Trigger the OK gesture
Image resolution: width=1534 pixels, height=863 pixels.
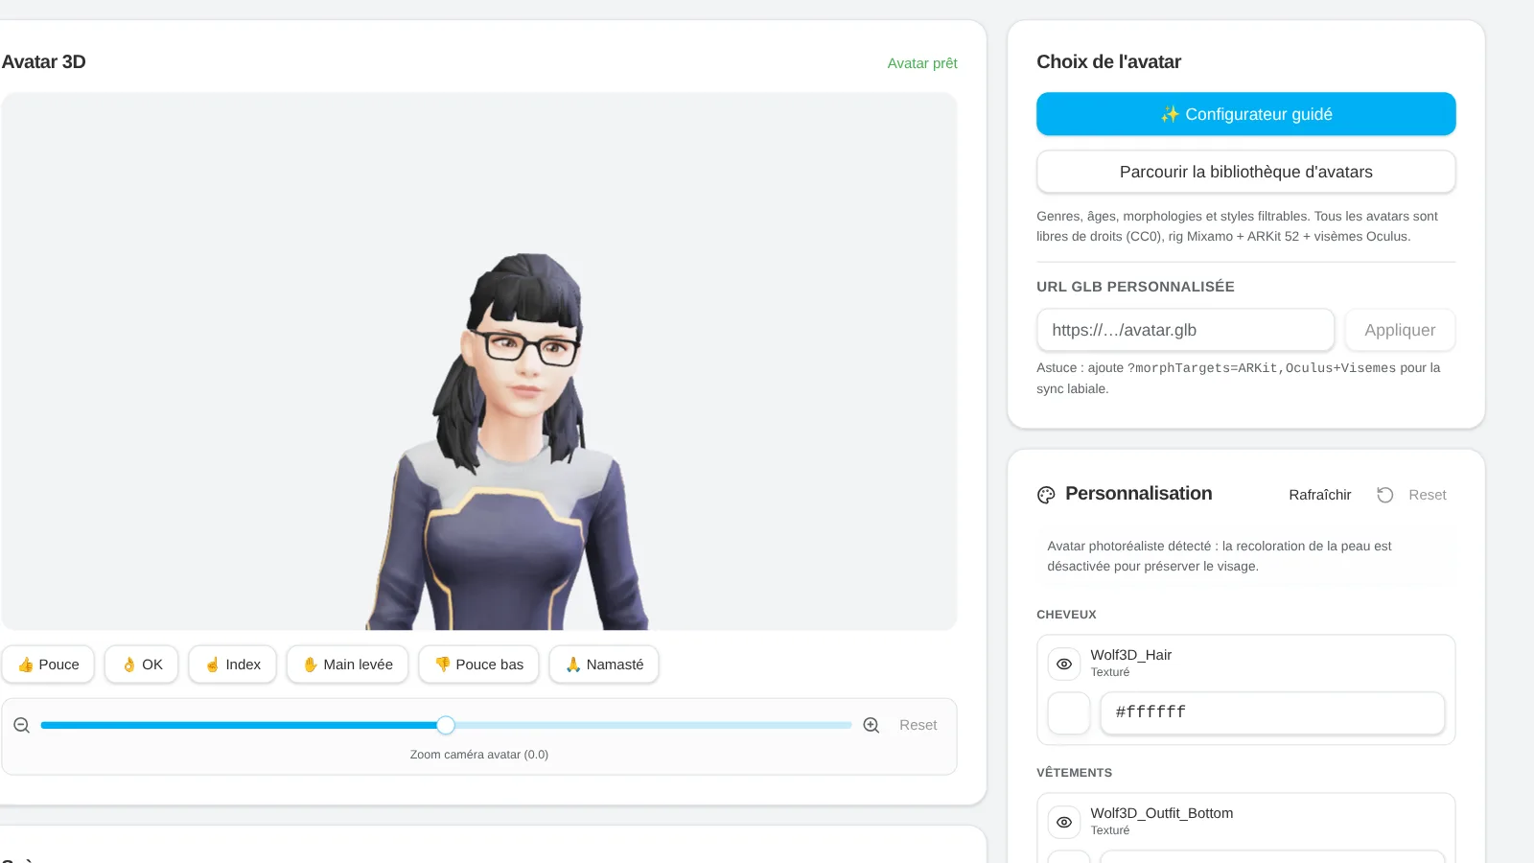(142, 665)
